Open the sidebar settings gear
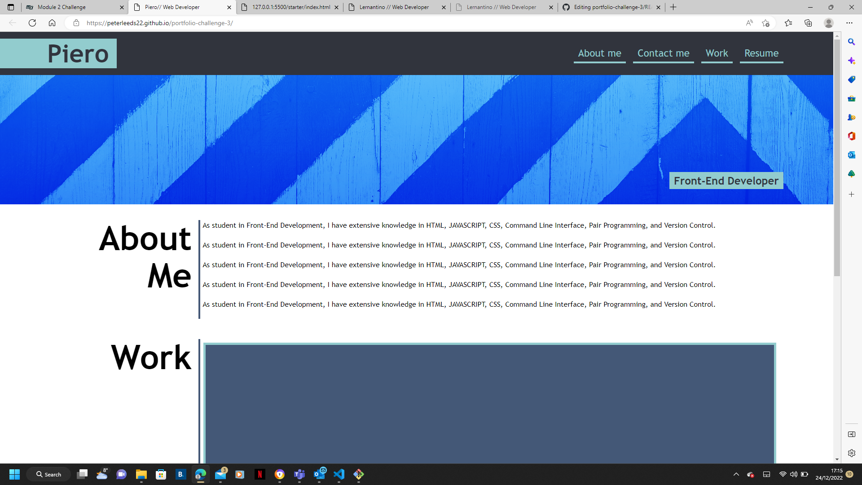The width and height of the screenshot is (862, 485). coord(851,453)
